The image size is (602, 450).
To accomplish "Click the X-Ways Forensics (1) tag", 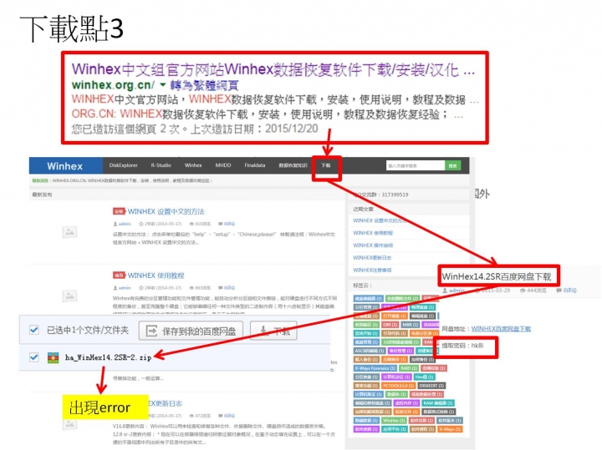I will click(x=375, y=368).
